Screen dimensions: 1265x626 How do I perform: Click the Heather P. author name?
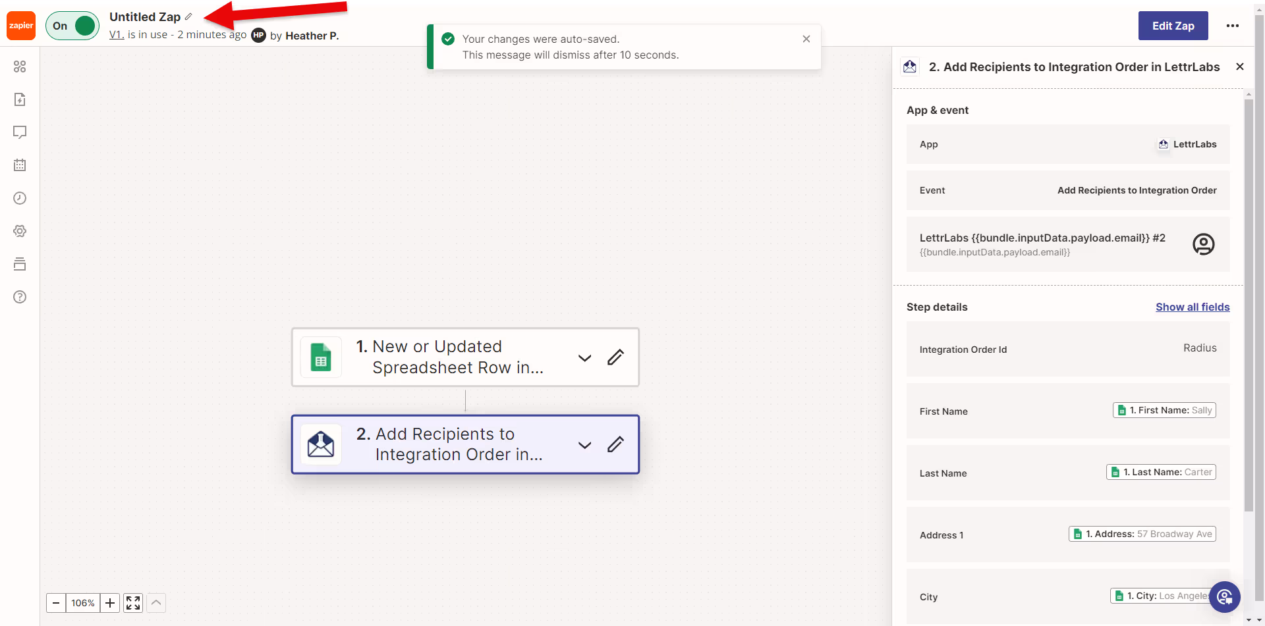(x=312, y=36)
